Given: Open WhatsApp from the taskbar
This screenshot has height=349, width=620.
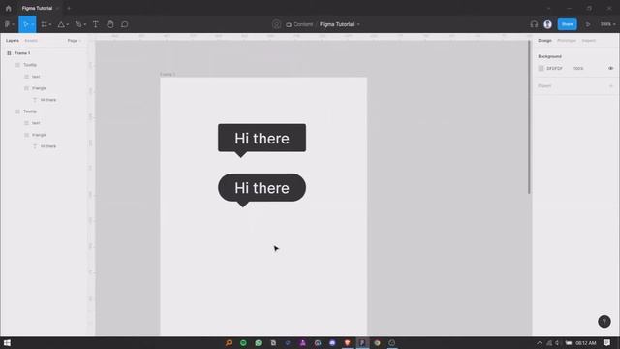Looking at the screenshot, I should pyautogui.click(x=259, y=342).
